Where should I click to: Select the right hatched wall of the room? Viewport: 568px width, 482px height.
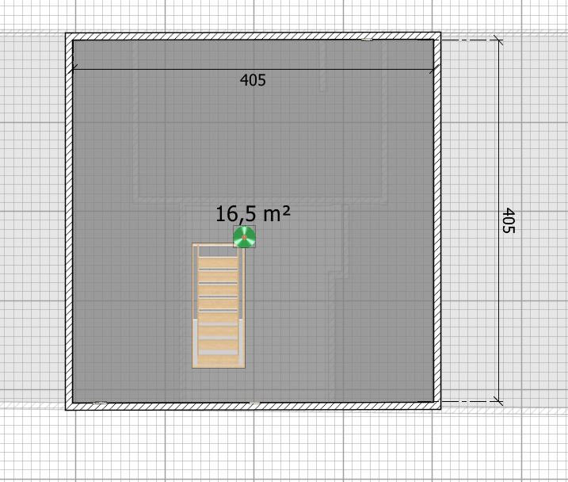click(436, 222)
